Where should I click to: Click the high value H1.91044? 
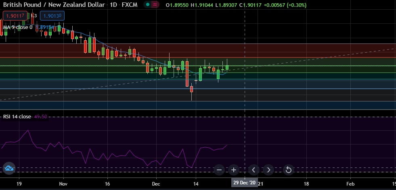click(201, 5)
